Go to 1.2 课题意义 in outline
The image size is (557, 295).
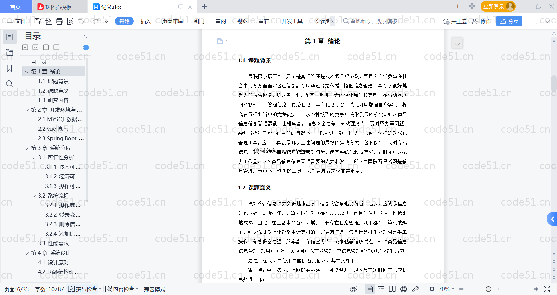click(53, 91)
